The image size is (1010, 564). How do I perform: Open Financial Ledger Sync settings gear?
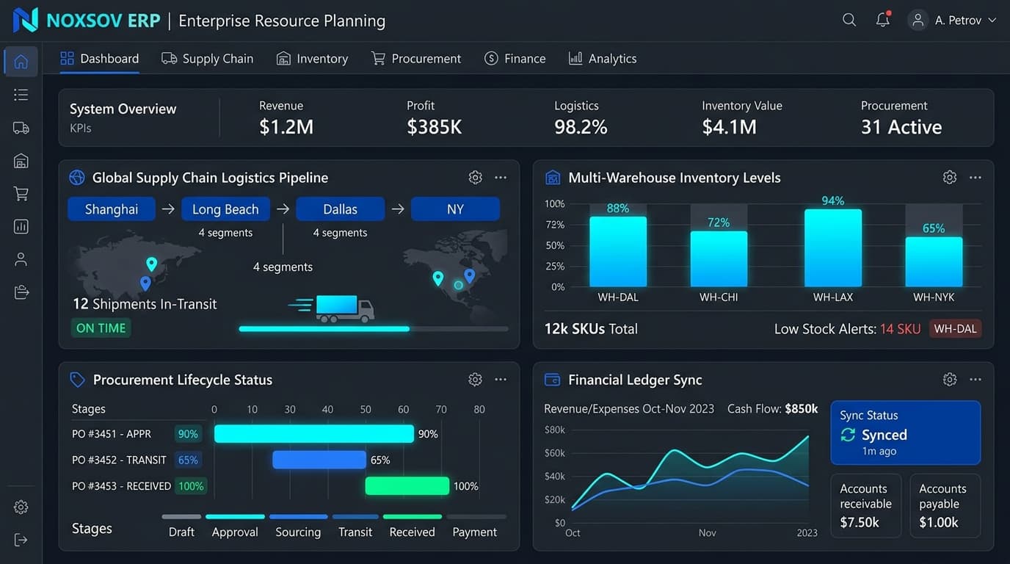point(950,380)
